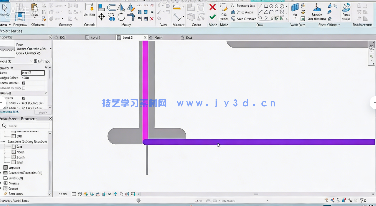Viewport: 376px width, 206px height.
Task: Click the Align tool icon
Action: point(101,7)
